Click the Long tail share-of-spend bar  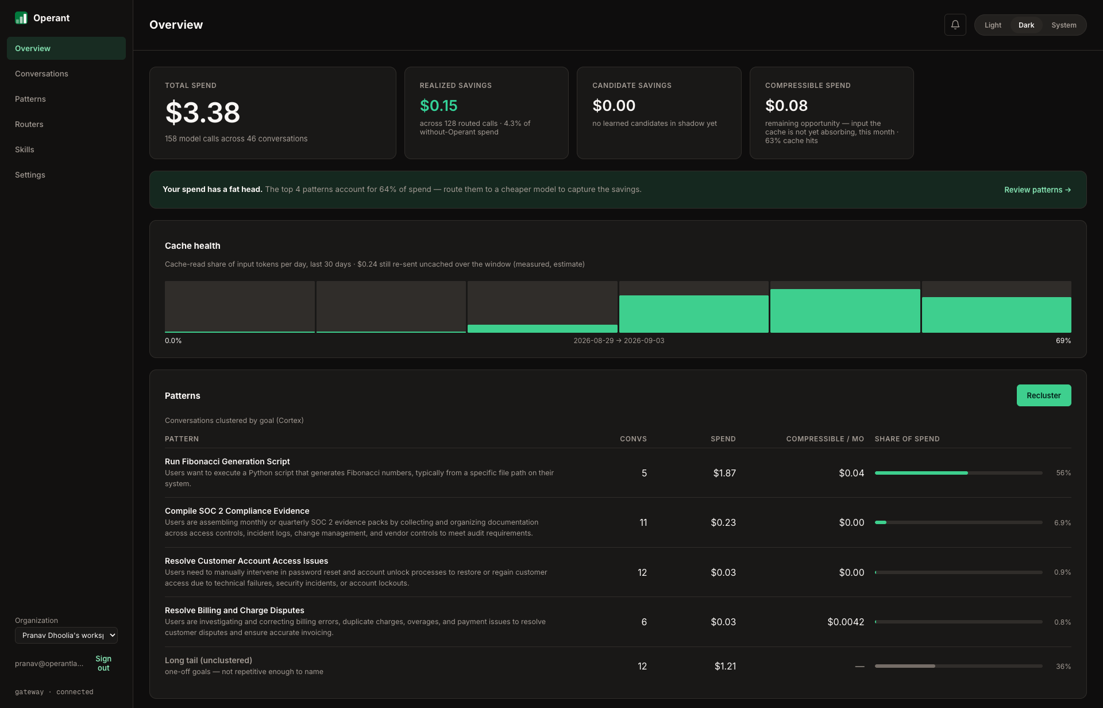click(958, 666)
